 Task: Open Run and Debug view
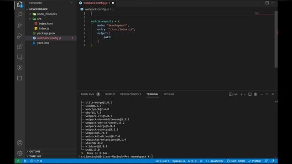click(x=20, y=36)
